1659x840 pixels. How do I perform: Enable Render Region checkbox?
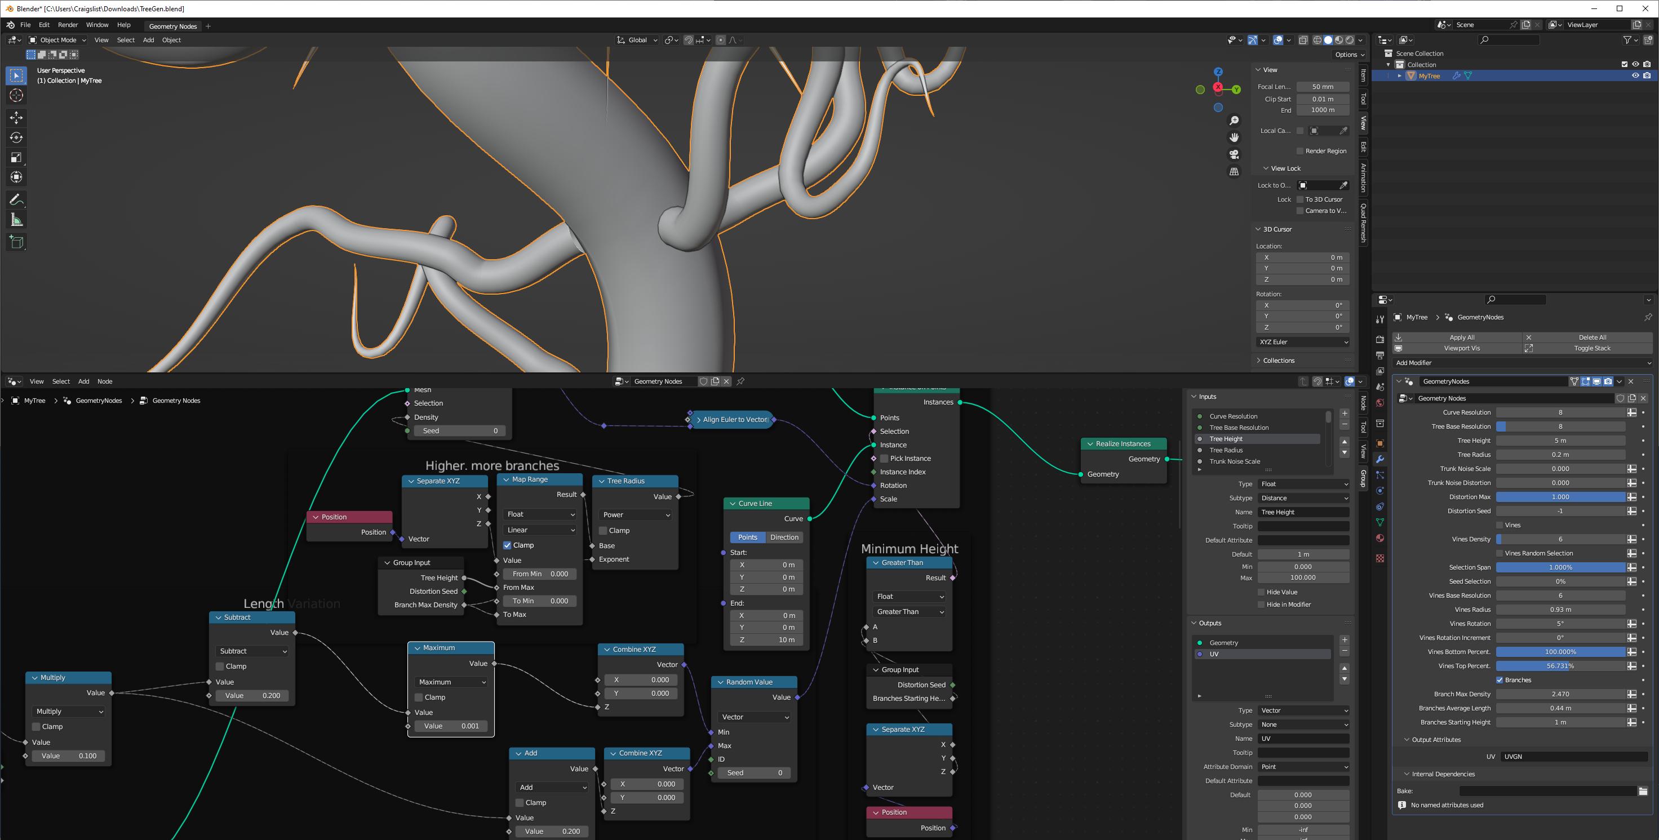[x=1300, y=150]
